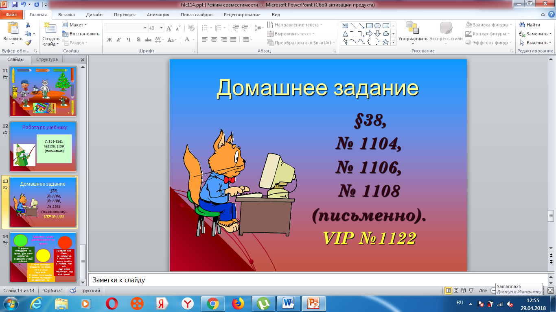556x312 pixels.
Task: Click the Format Painter brush icon
Action: point(28,43)
